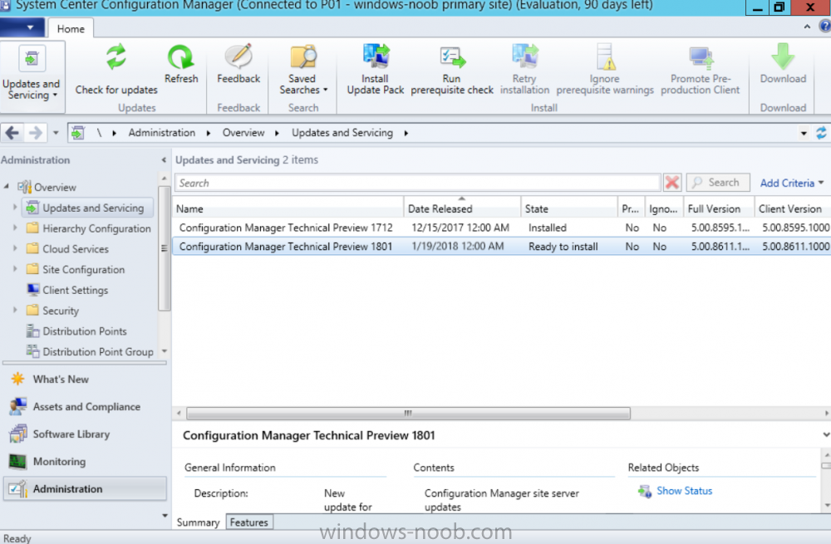Viewport: 831px width, 544px height.
Task: Refresh the view using address bar icon
Action: click(821, 132)
